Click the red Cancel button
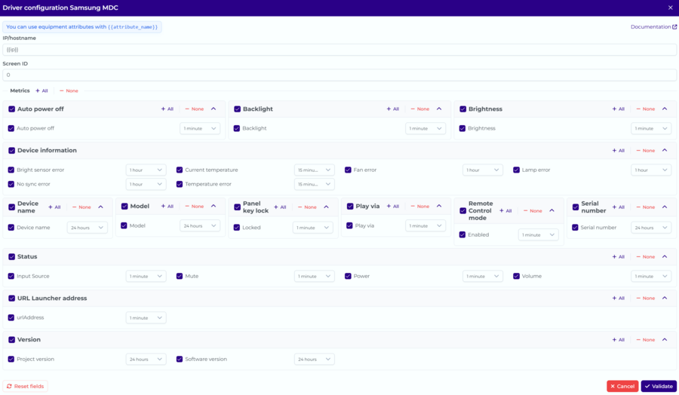Image resolution: width=679 pixels, height=395 pixels. pos(622,387)
